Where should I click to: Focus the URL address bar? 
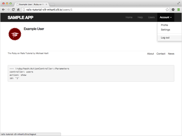click(x=92, y=9)
